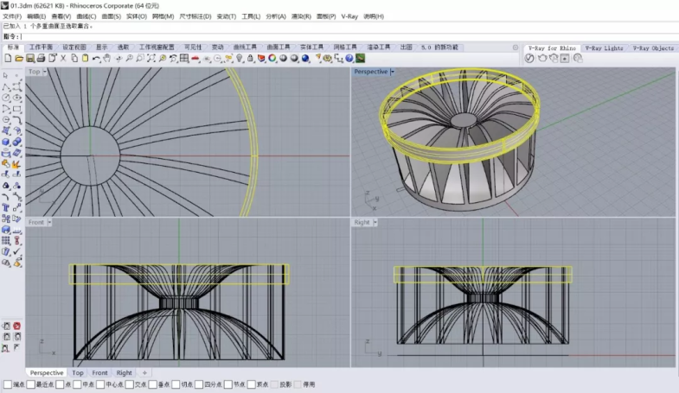Switch to the V-Ray Lights tab
This screenshot has width=679, height=393.
(603, 48)
